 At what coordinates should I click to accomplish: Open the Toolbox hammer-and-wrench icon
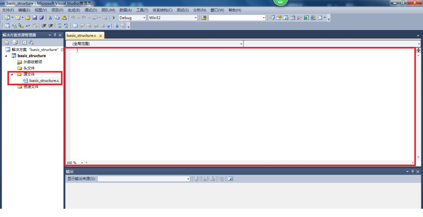[x=300, y=18]
